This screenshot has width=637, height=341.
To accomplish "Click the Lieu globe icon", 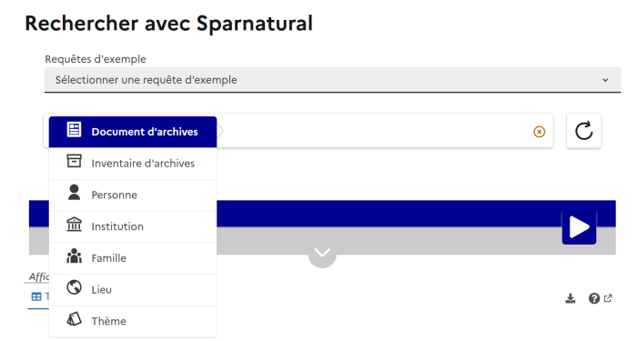I will point(74,287).
